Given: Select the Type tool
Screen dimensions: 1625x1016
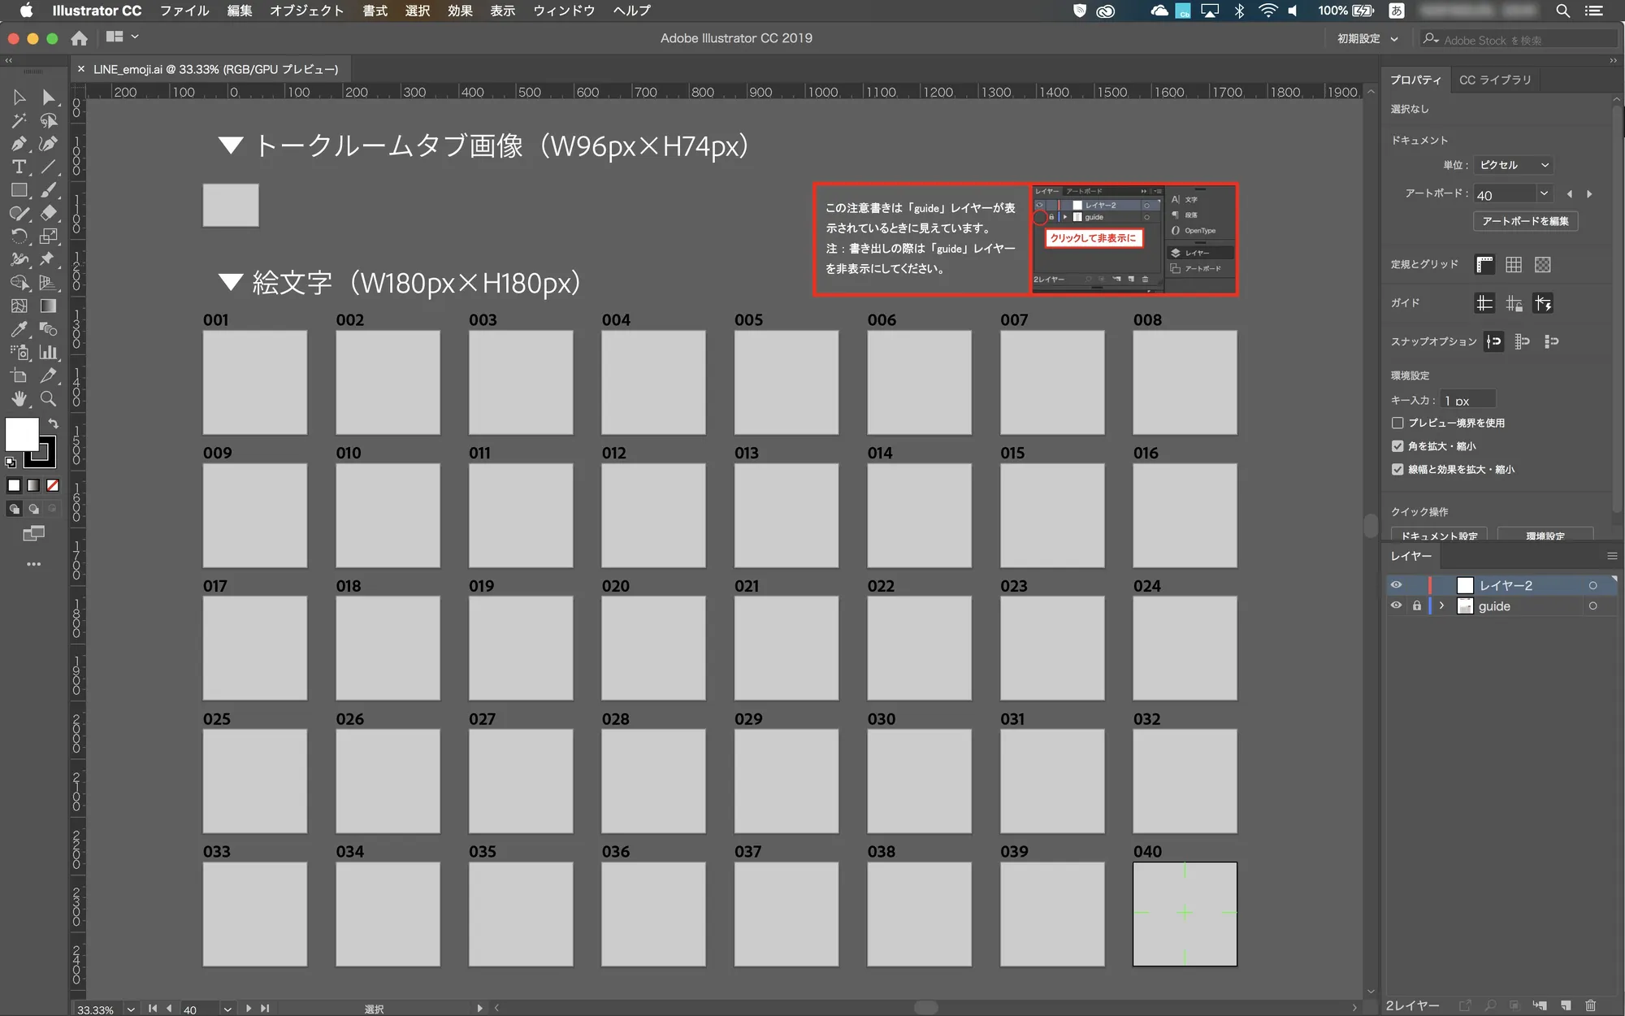Looking at the screenshot, I should (x=19, y=167).
